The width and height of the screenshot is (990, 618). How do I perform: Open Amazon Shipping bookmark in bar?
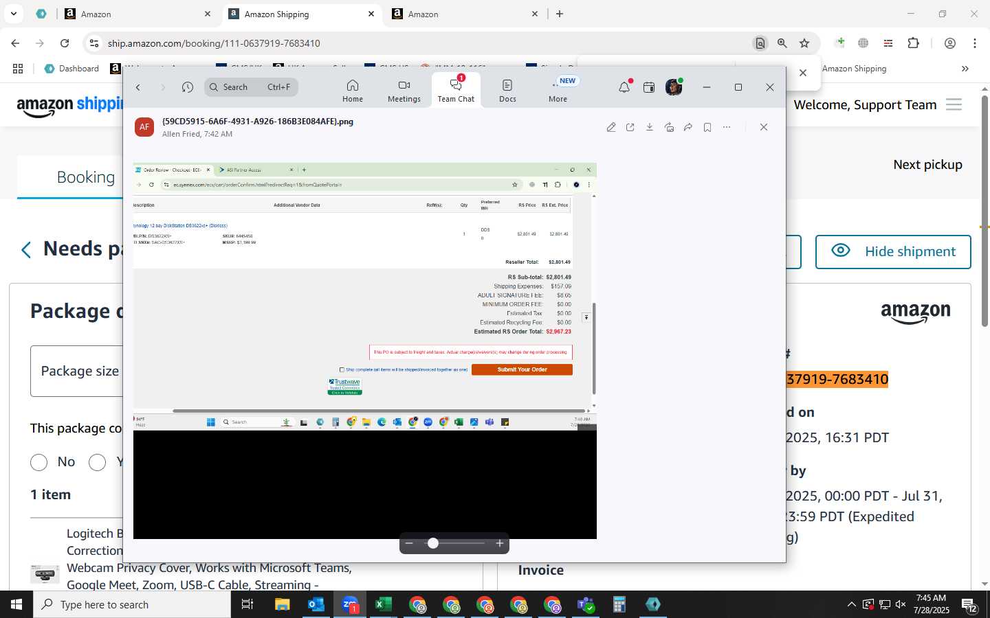click(854, 69)
